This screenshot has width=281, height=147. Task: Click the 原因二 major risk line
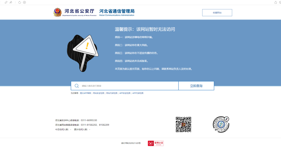(132, 45)
